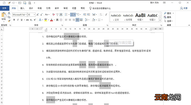
Task: Click the Character Border icon
Action: click(x=61, y=15)
